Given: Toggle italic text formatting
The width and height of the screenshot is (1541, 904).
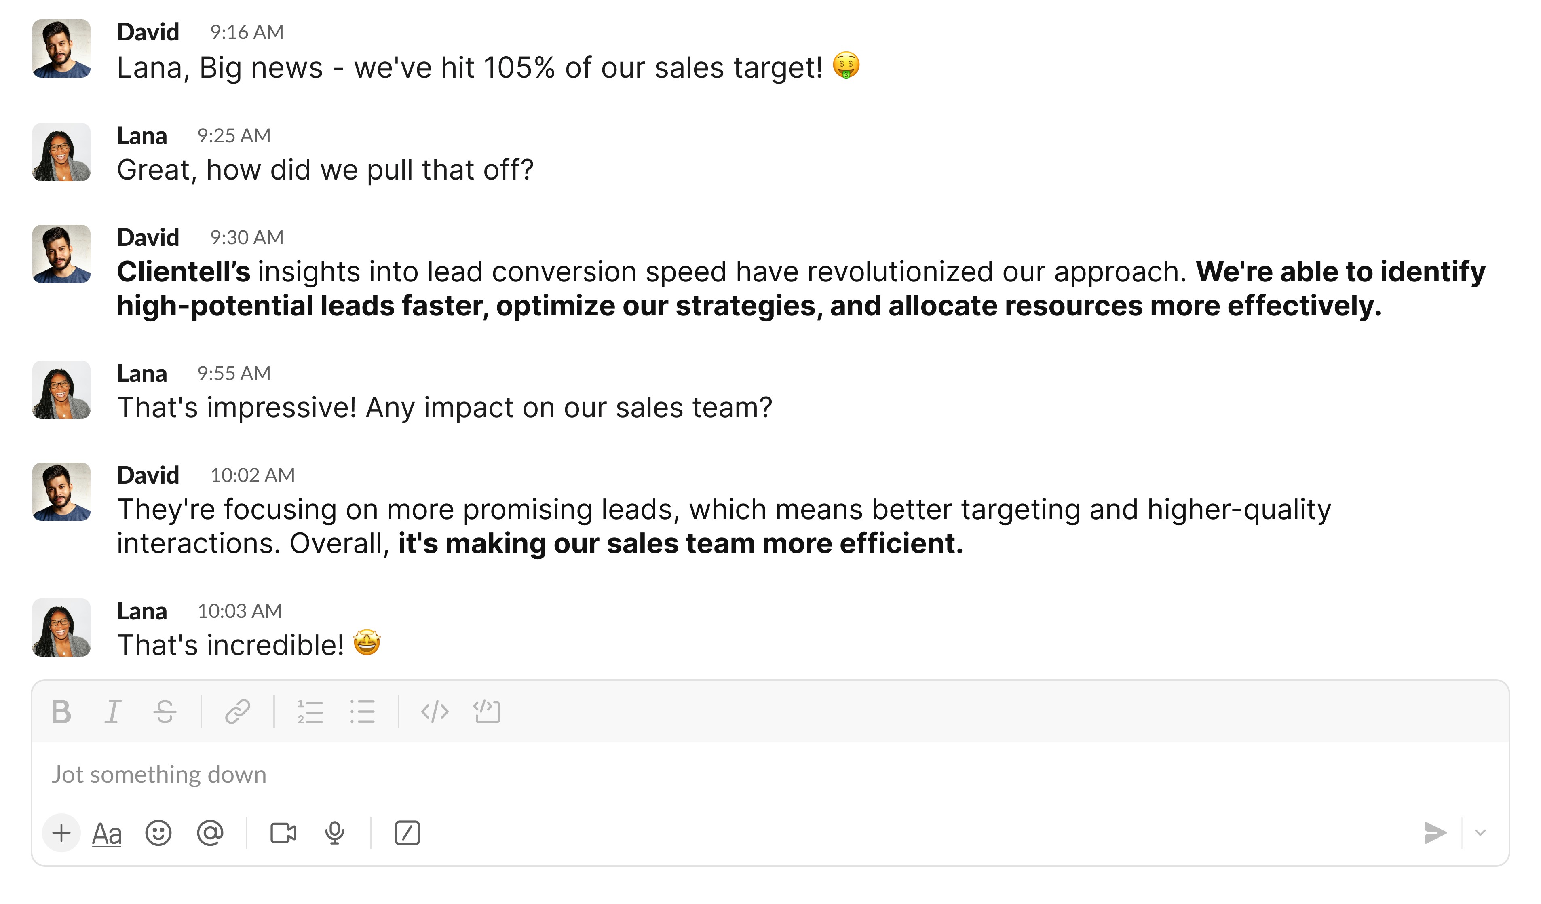Looking at the screenshot, I should (113, 712).
